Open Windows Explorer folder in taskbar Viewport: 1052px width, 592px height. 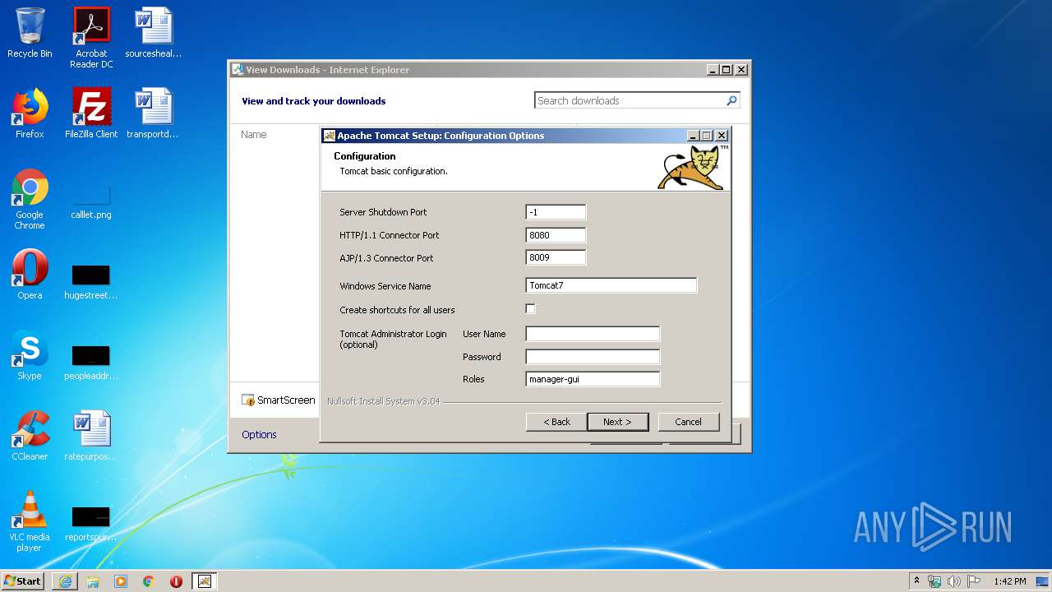93,581
